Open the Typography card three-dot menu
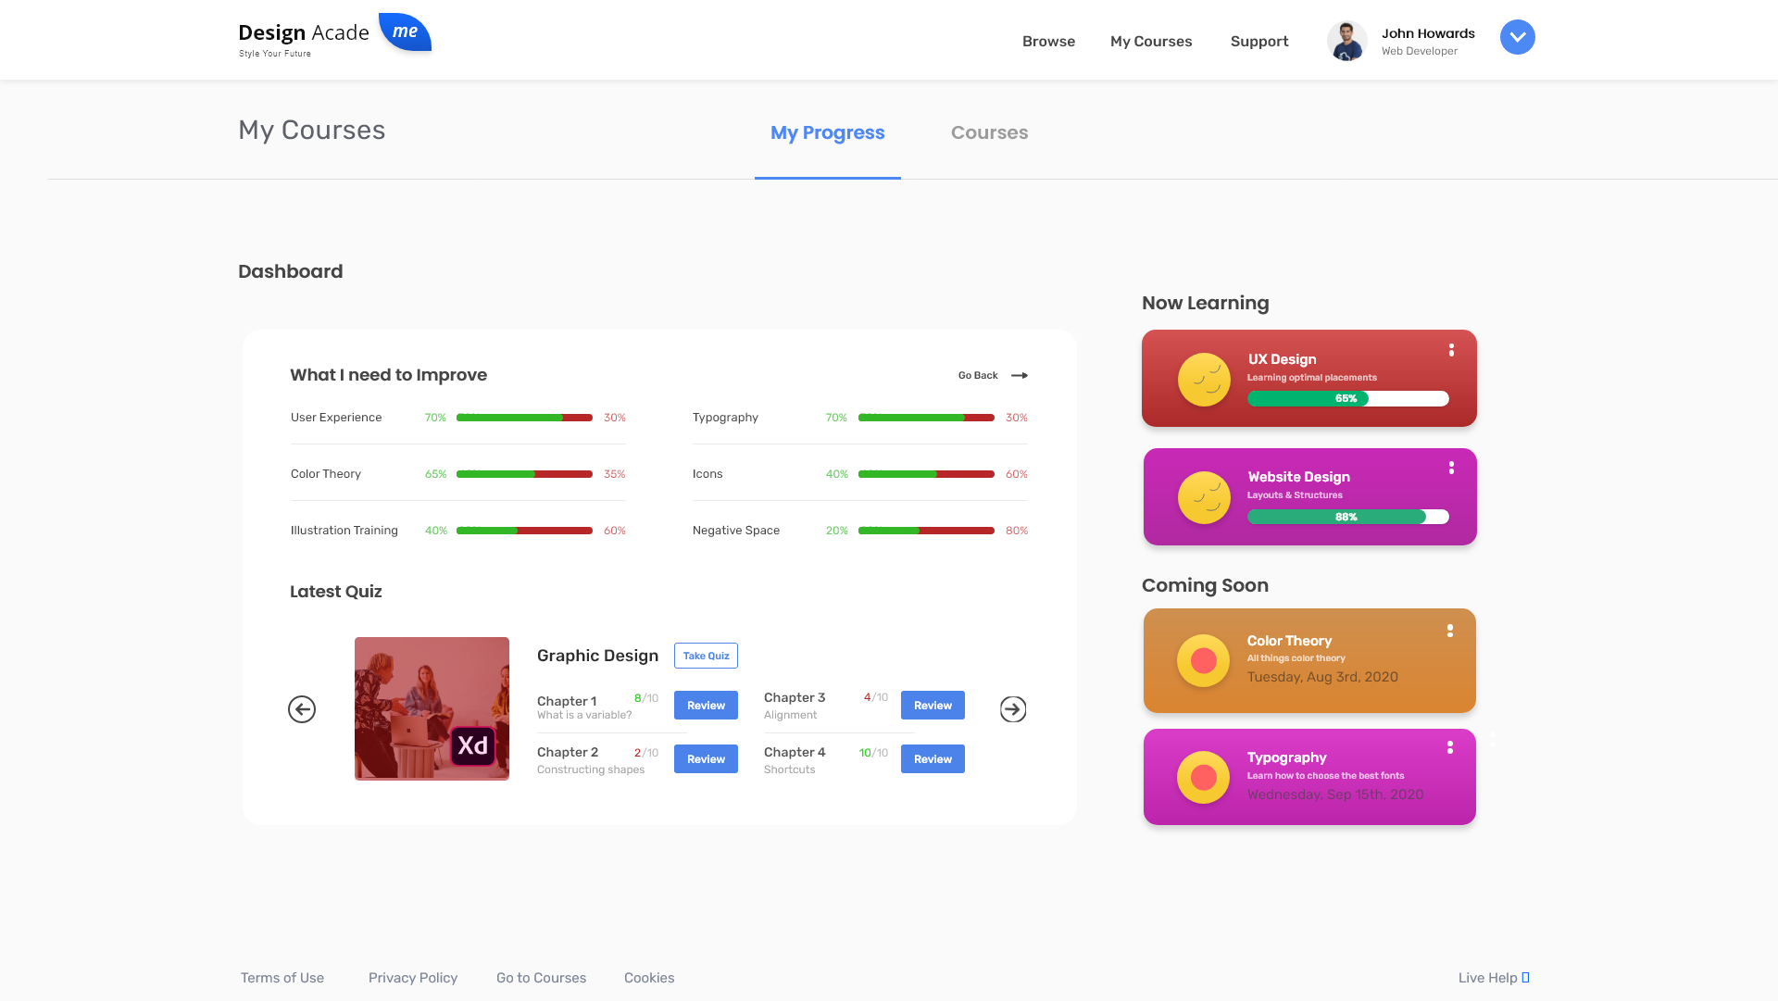The width and height of the screenshot is (1778, 1001). 1450,747
